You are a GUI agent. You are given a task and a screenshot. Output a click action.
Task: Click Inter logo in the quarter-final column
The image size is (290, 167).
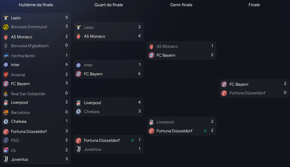click(x=79, y=65)
